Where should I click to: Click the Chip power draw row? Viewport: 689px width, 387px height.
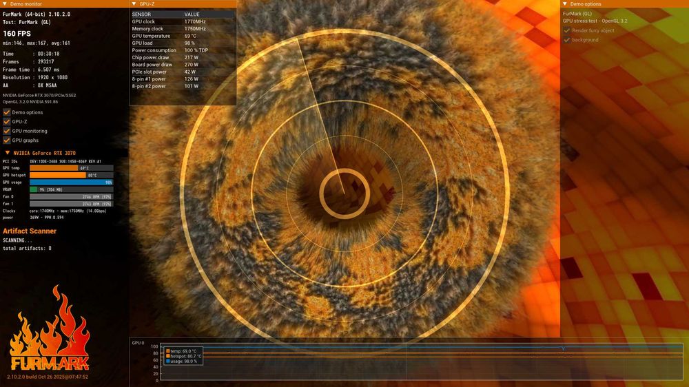(x=183, y=58)
